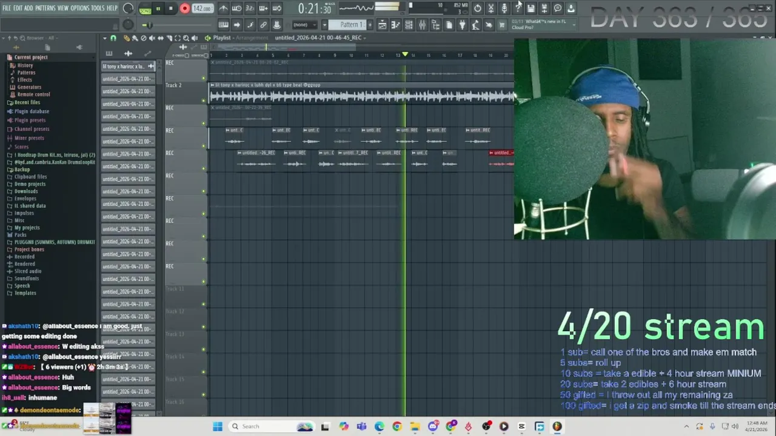Viewport: 776px width, 436px height.
Task: Toggle the playlist magnet snap icon
Action: 113,38
